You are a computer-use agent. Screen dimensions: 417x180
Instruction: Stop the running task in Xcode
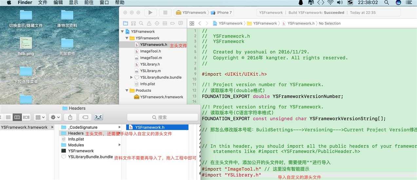click(x=165, y=12)
